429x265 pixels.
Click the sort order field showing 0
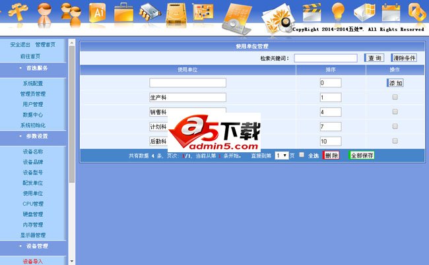331,83
